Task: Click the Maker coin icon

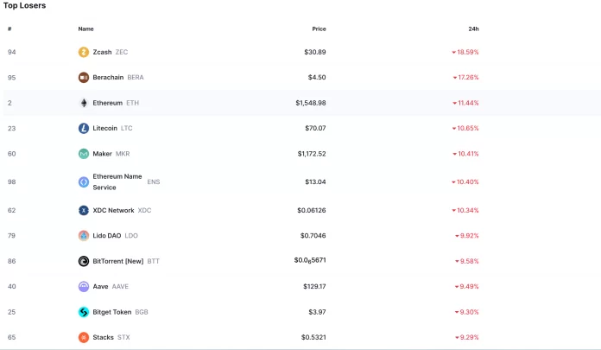Action: click(84, 154)
